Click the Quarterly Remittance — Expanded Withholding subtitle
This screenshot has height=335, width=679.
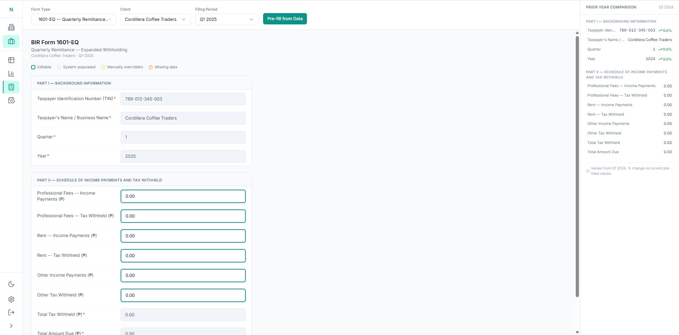tap(79, 50)
